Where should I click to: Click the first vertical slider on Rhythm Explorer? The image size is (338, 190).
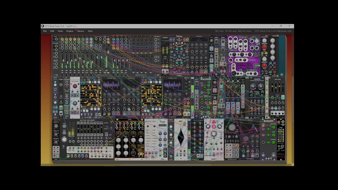(78, 129)
